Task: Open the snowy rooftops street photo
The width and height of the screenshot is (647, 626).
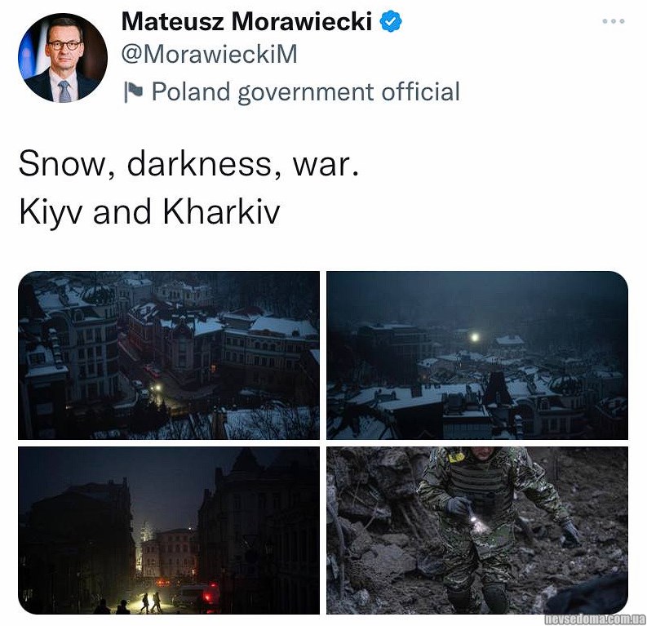Action: click(169, 355)
